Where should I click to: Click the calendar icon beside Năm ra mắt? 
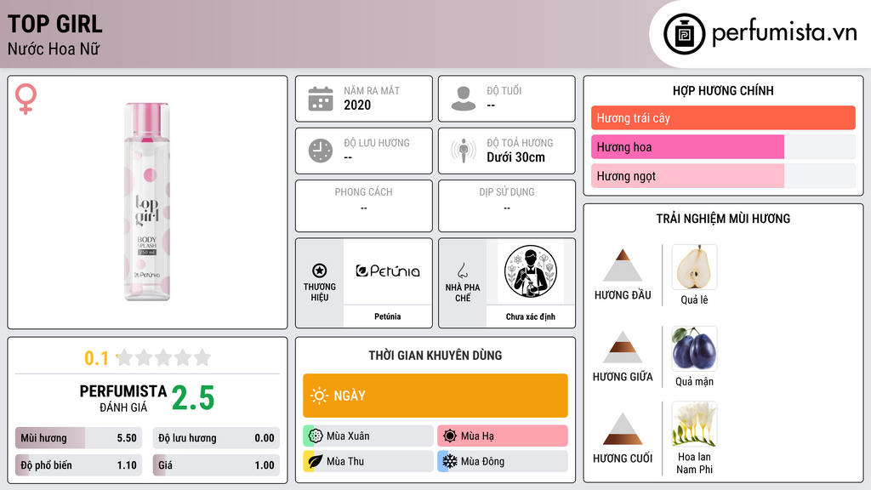[x=321, y=99]
